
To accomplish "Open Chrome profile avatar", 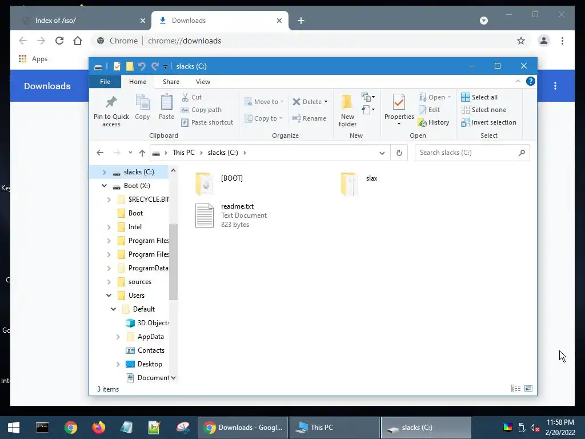I will tap(544, 41).
